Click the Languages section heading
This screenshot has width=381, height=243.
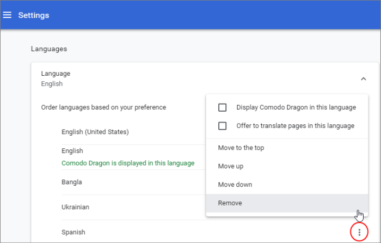[x=49, y=49]
